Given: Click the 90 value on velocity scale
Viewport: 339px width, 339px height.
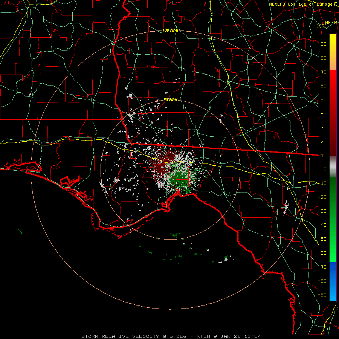Looking at the screenshot, I should [x=324, y=44].
